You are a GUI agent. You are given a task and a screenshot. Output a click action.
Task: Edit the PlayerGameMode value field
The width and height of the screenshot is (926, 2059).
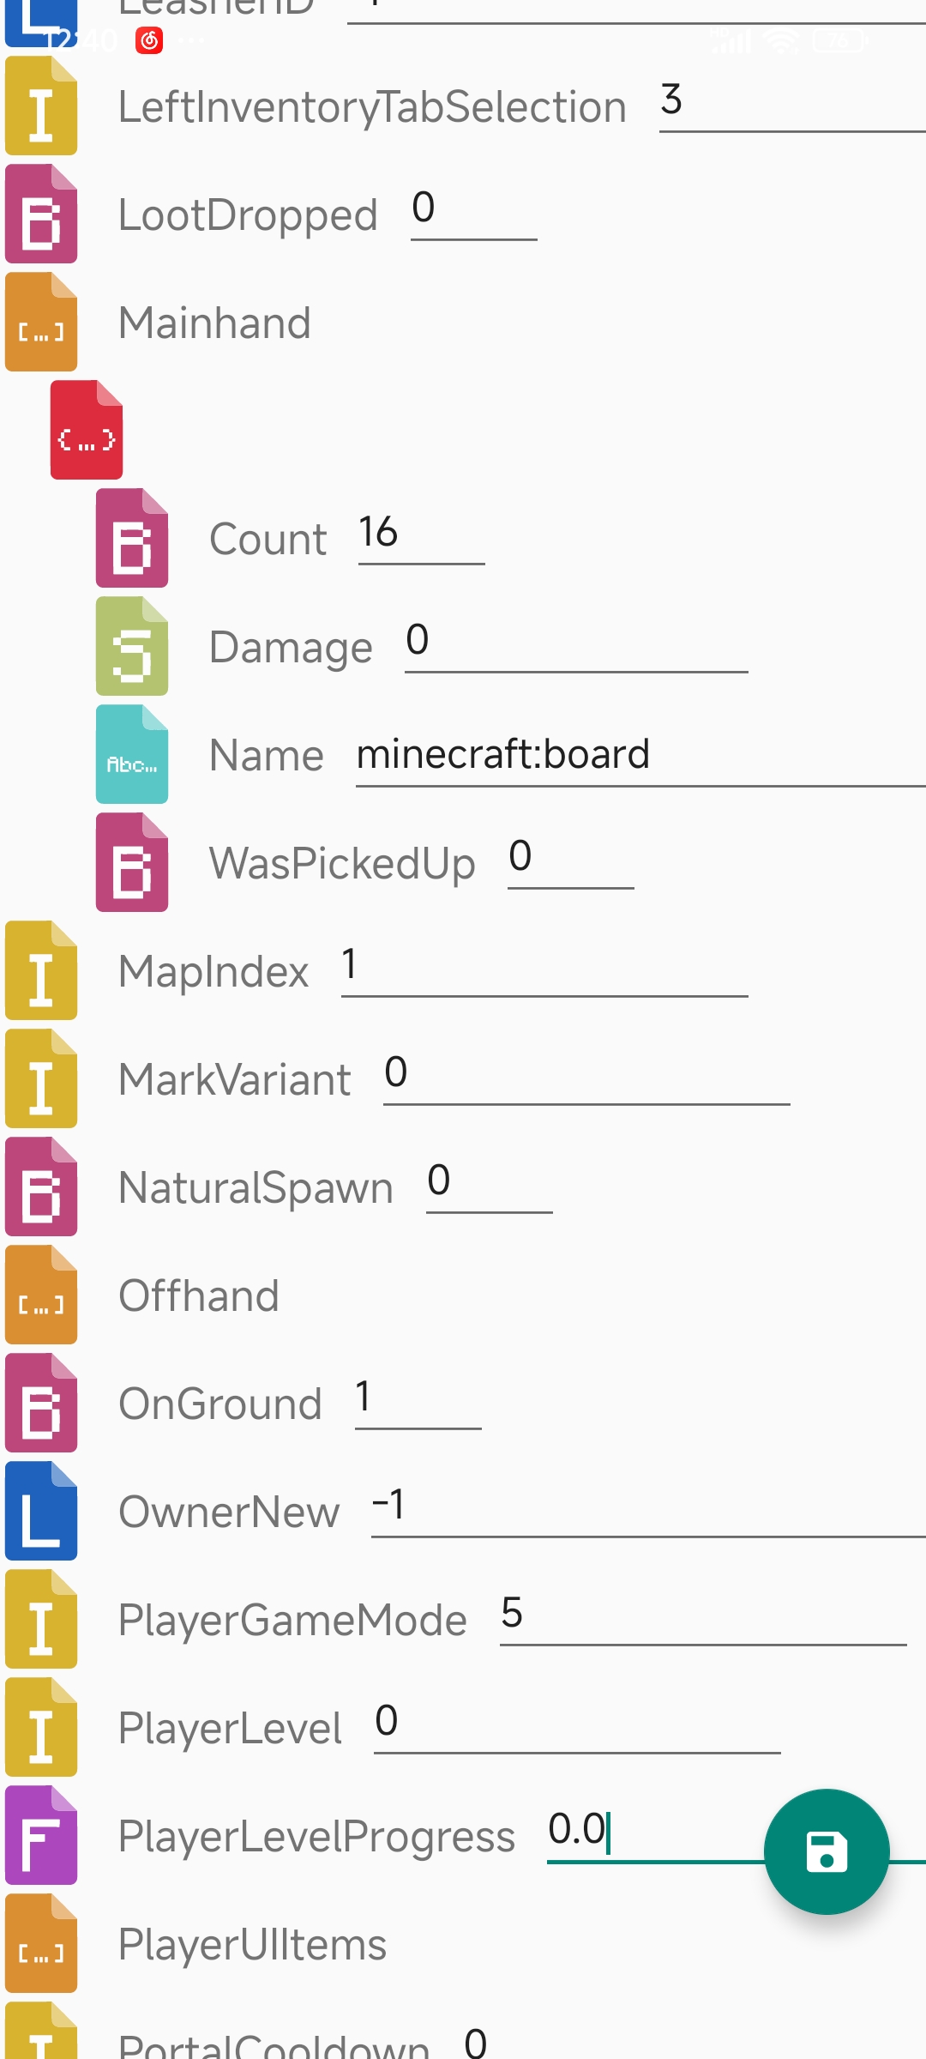pyautogui.click(x=702, y=1615)
